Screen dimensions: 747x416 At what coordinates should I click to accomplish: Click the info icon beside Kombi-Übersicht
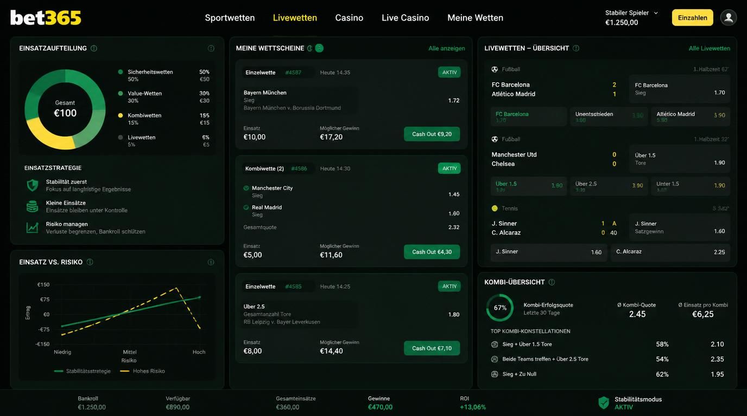[x=552, y=282]
